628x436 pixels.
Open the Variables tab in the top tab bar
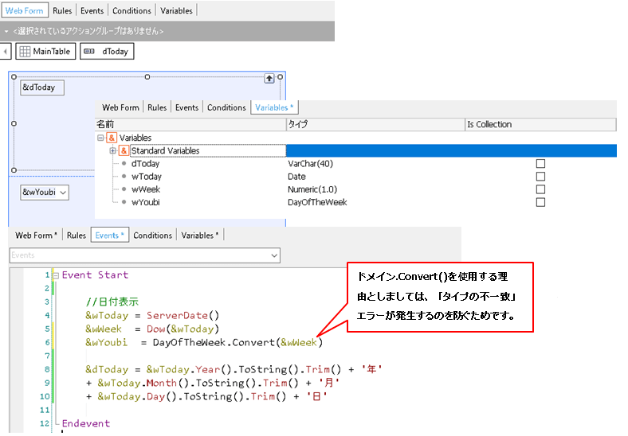pos(176,11)
